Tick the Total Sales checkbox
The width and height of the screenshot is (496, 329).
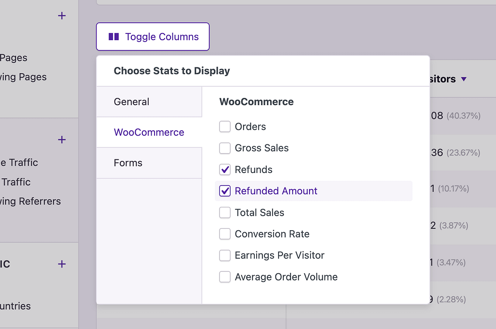(225, 213)
